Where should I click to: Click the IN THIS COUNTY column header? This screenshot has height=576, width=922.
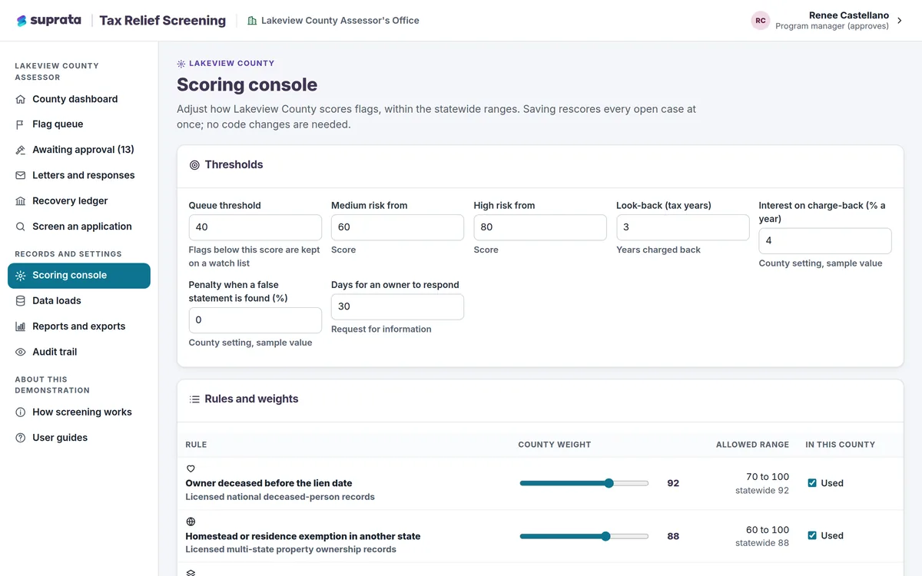[x=840, y=445]
